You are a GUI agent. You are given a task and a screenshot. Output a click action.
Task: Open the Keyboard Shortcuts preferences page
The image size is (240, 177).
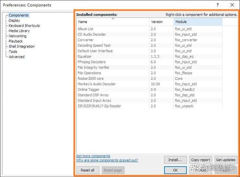pyautogui.click(x=24, y=26)
